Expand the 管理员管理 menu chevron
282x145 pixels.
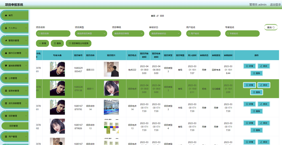click(26, 41)
